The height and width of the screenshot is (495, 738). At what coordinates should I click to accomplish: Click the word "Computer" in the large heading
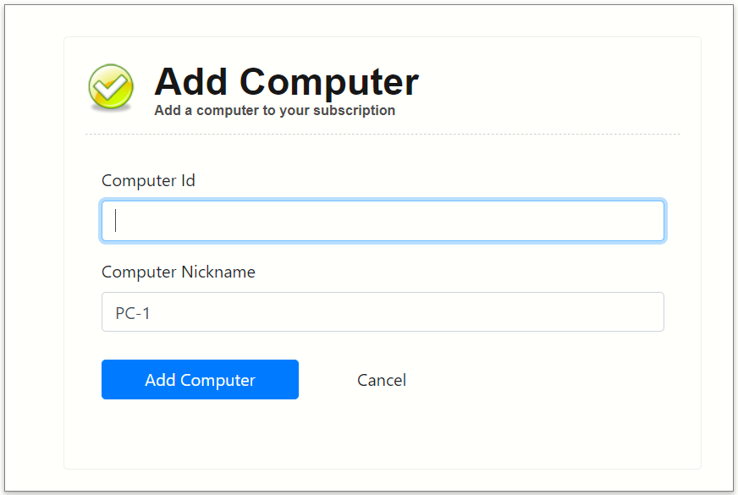click(329, 82)
